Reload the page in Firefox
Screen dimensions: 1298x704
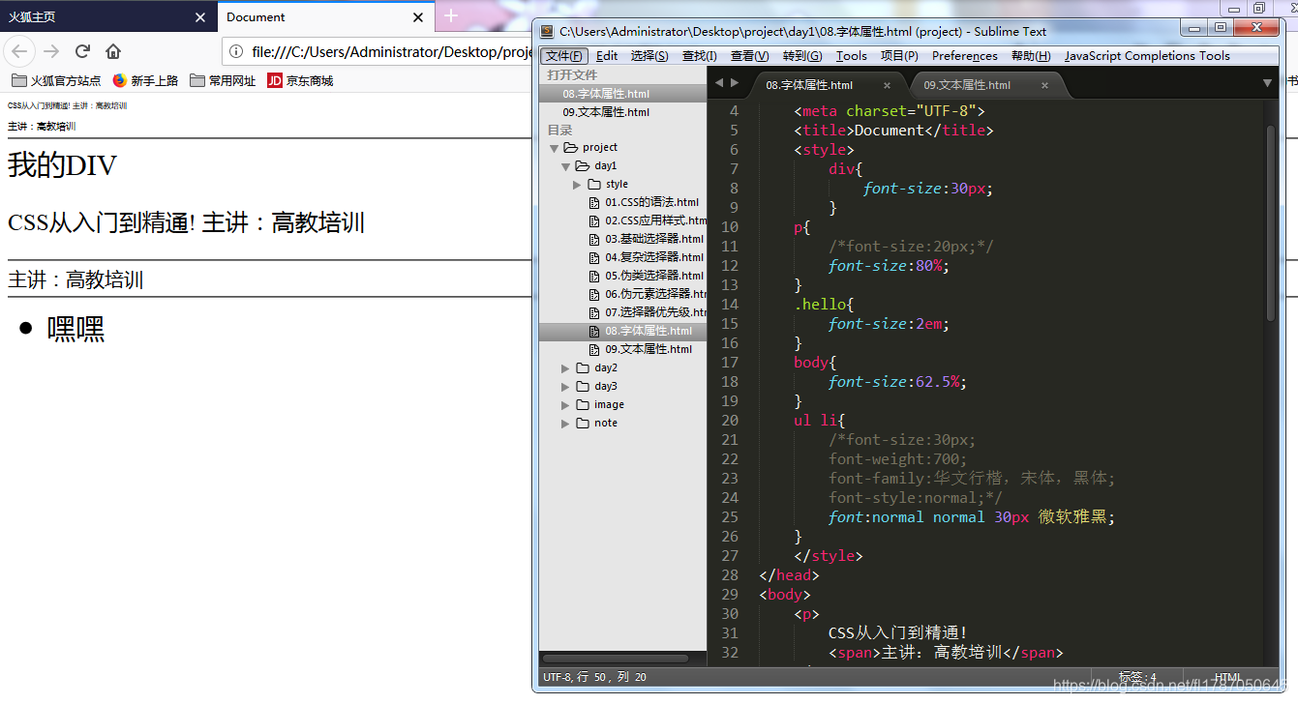click(82, 51)
